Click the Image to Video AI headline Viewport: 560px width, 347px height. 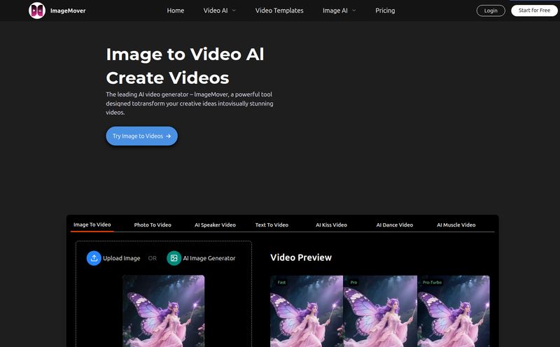(x=185, y=55)
